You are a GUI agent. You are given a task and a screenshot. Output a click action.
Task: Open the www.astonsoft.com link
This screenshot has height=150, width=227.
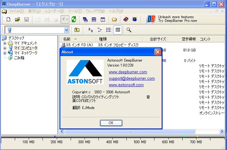tap(126, 85)
